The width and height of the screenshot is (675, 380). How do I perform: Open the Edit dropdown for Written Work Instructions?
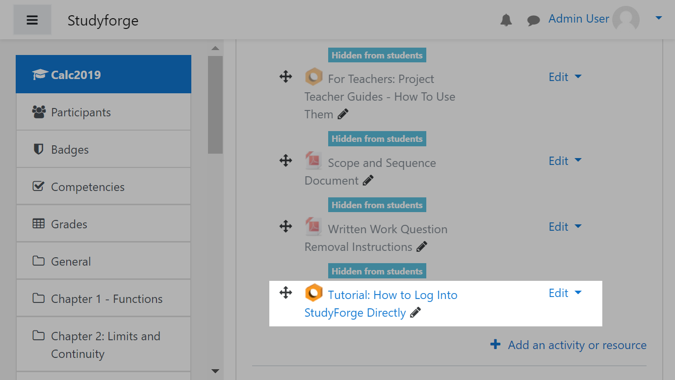(565, 226)
